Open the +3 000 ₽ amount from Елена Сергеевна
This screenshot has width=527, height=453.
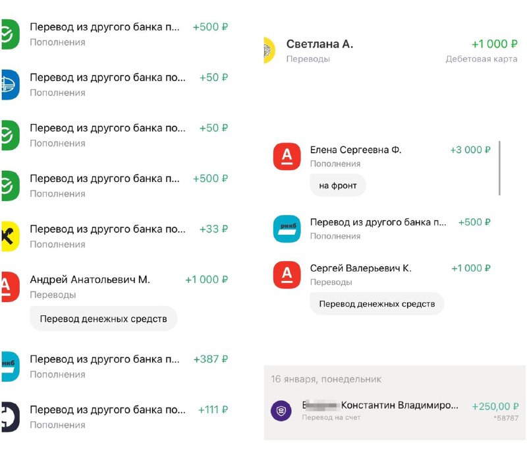(x=470, y=150)
